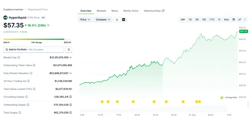The height and width of the screenshot is (124, 251).
Task: Click the Hyperliquid coin logo icon
Action: pyautogui.click(x=5, y=18)
